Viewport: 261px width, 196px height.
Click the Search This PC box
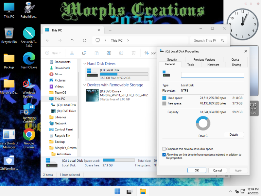point(209,40)
